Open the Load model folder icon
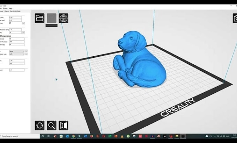This screenshot has width=237, height=143. tap(40, 18)
